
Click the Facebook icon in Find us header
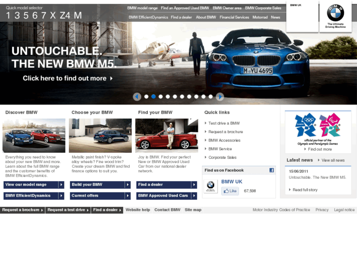tap(272, 170)
